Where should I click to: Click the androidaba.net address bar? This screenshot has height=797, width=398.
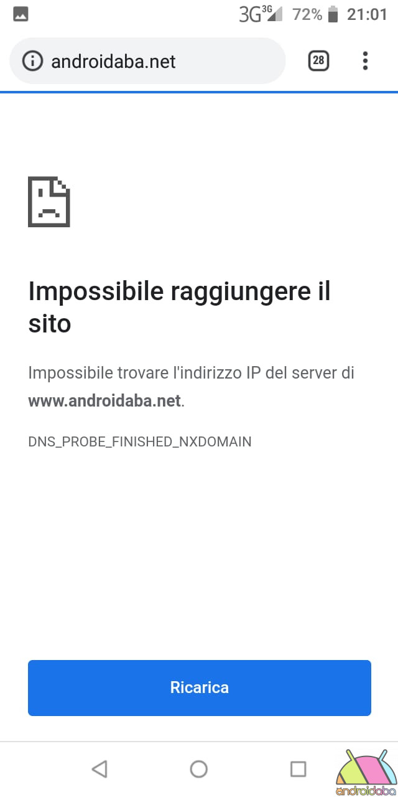[147, 60]
